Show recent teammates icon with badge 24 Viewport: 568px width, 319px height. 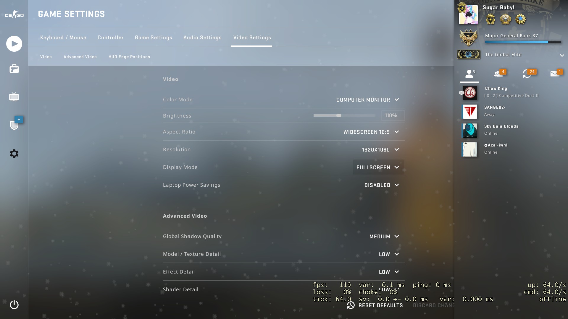coord(527,74)
